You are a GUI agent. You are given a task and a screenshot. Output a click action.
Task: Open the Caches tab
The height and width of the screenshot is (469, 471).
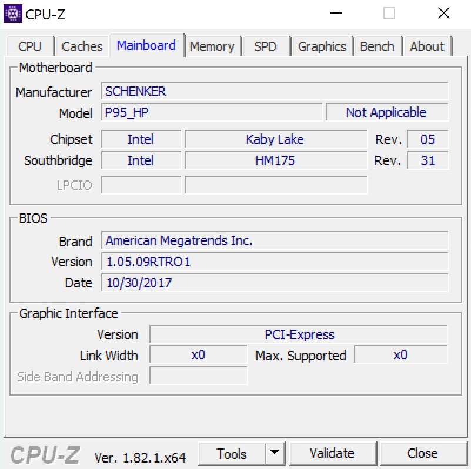(82, 46)
